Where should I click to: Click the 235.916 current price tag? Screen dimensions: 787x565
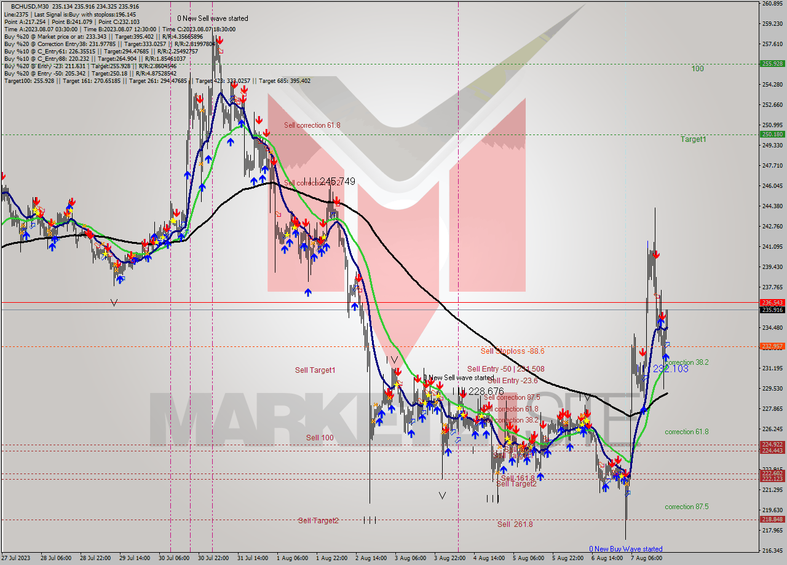772,310
